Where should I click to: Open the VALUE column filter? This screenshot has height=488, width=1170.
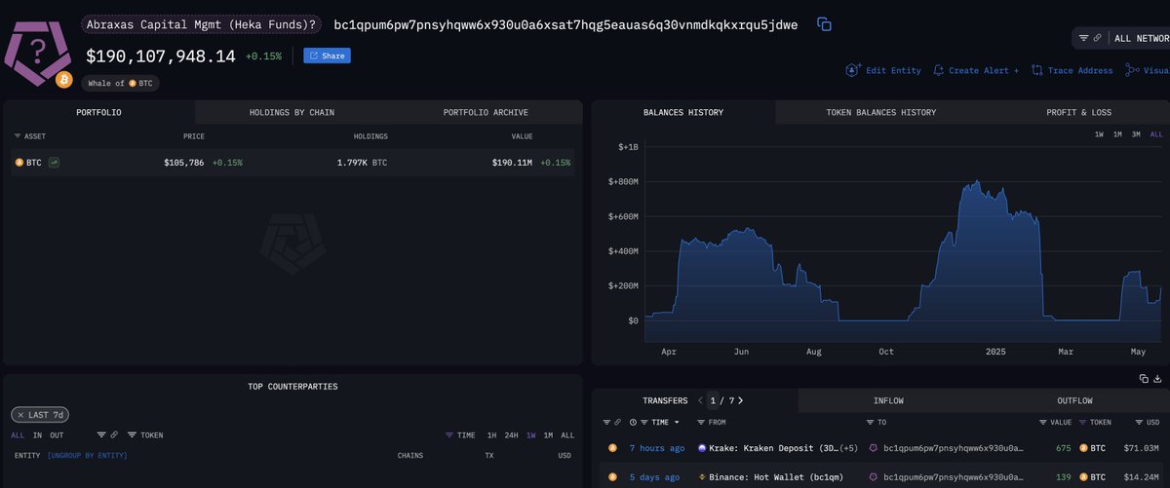1054,422
